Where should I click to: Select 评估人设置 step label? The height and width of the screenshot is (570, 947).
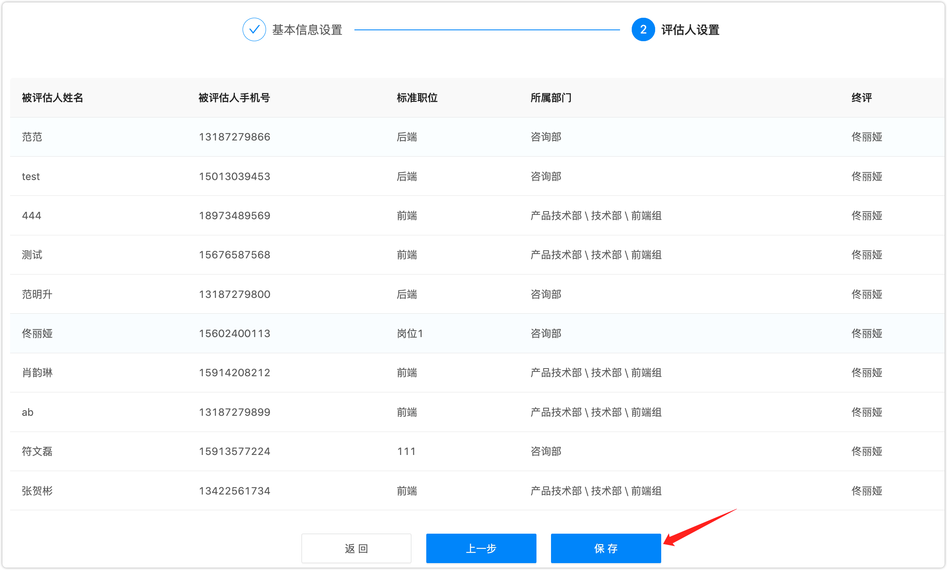coord(690,30)
